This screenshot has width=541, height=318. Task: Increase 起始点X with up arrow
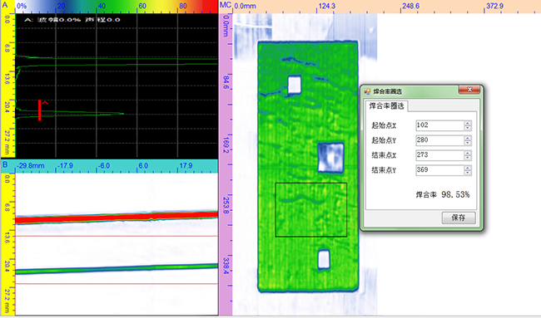point(468,123)
